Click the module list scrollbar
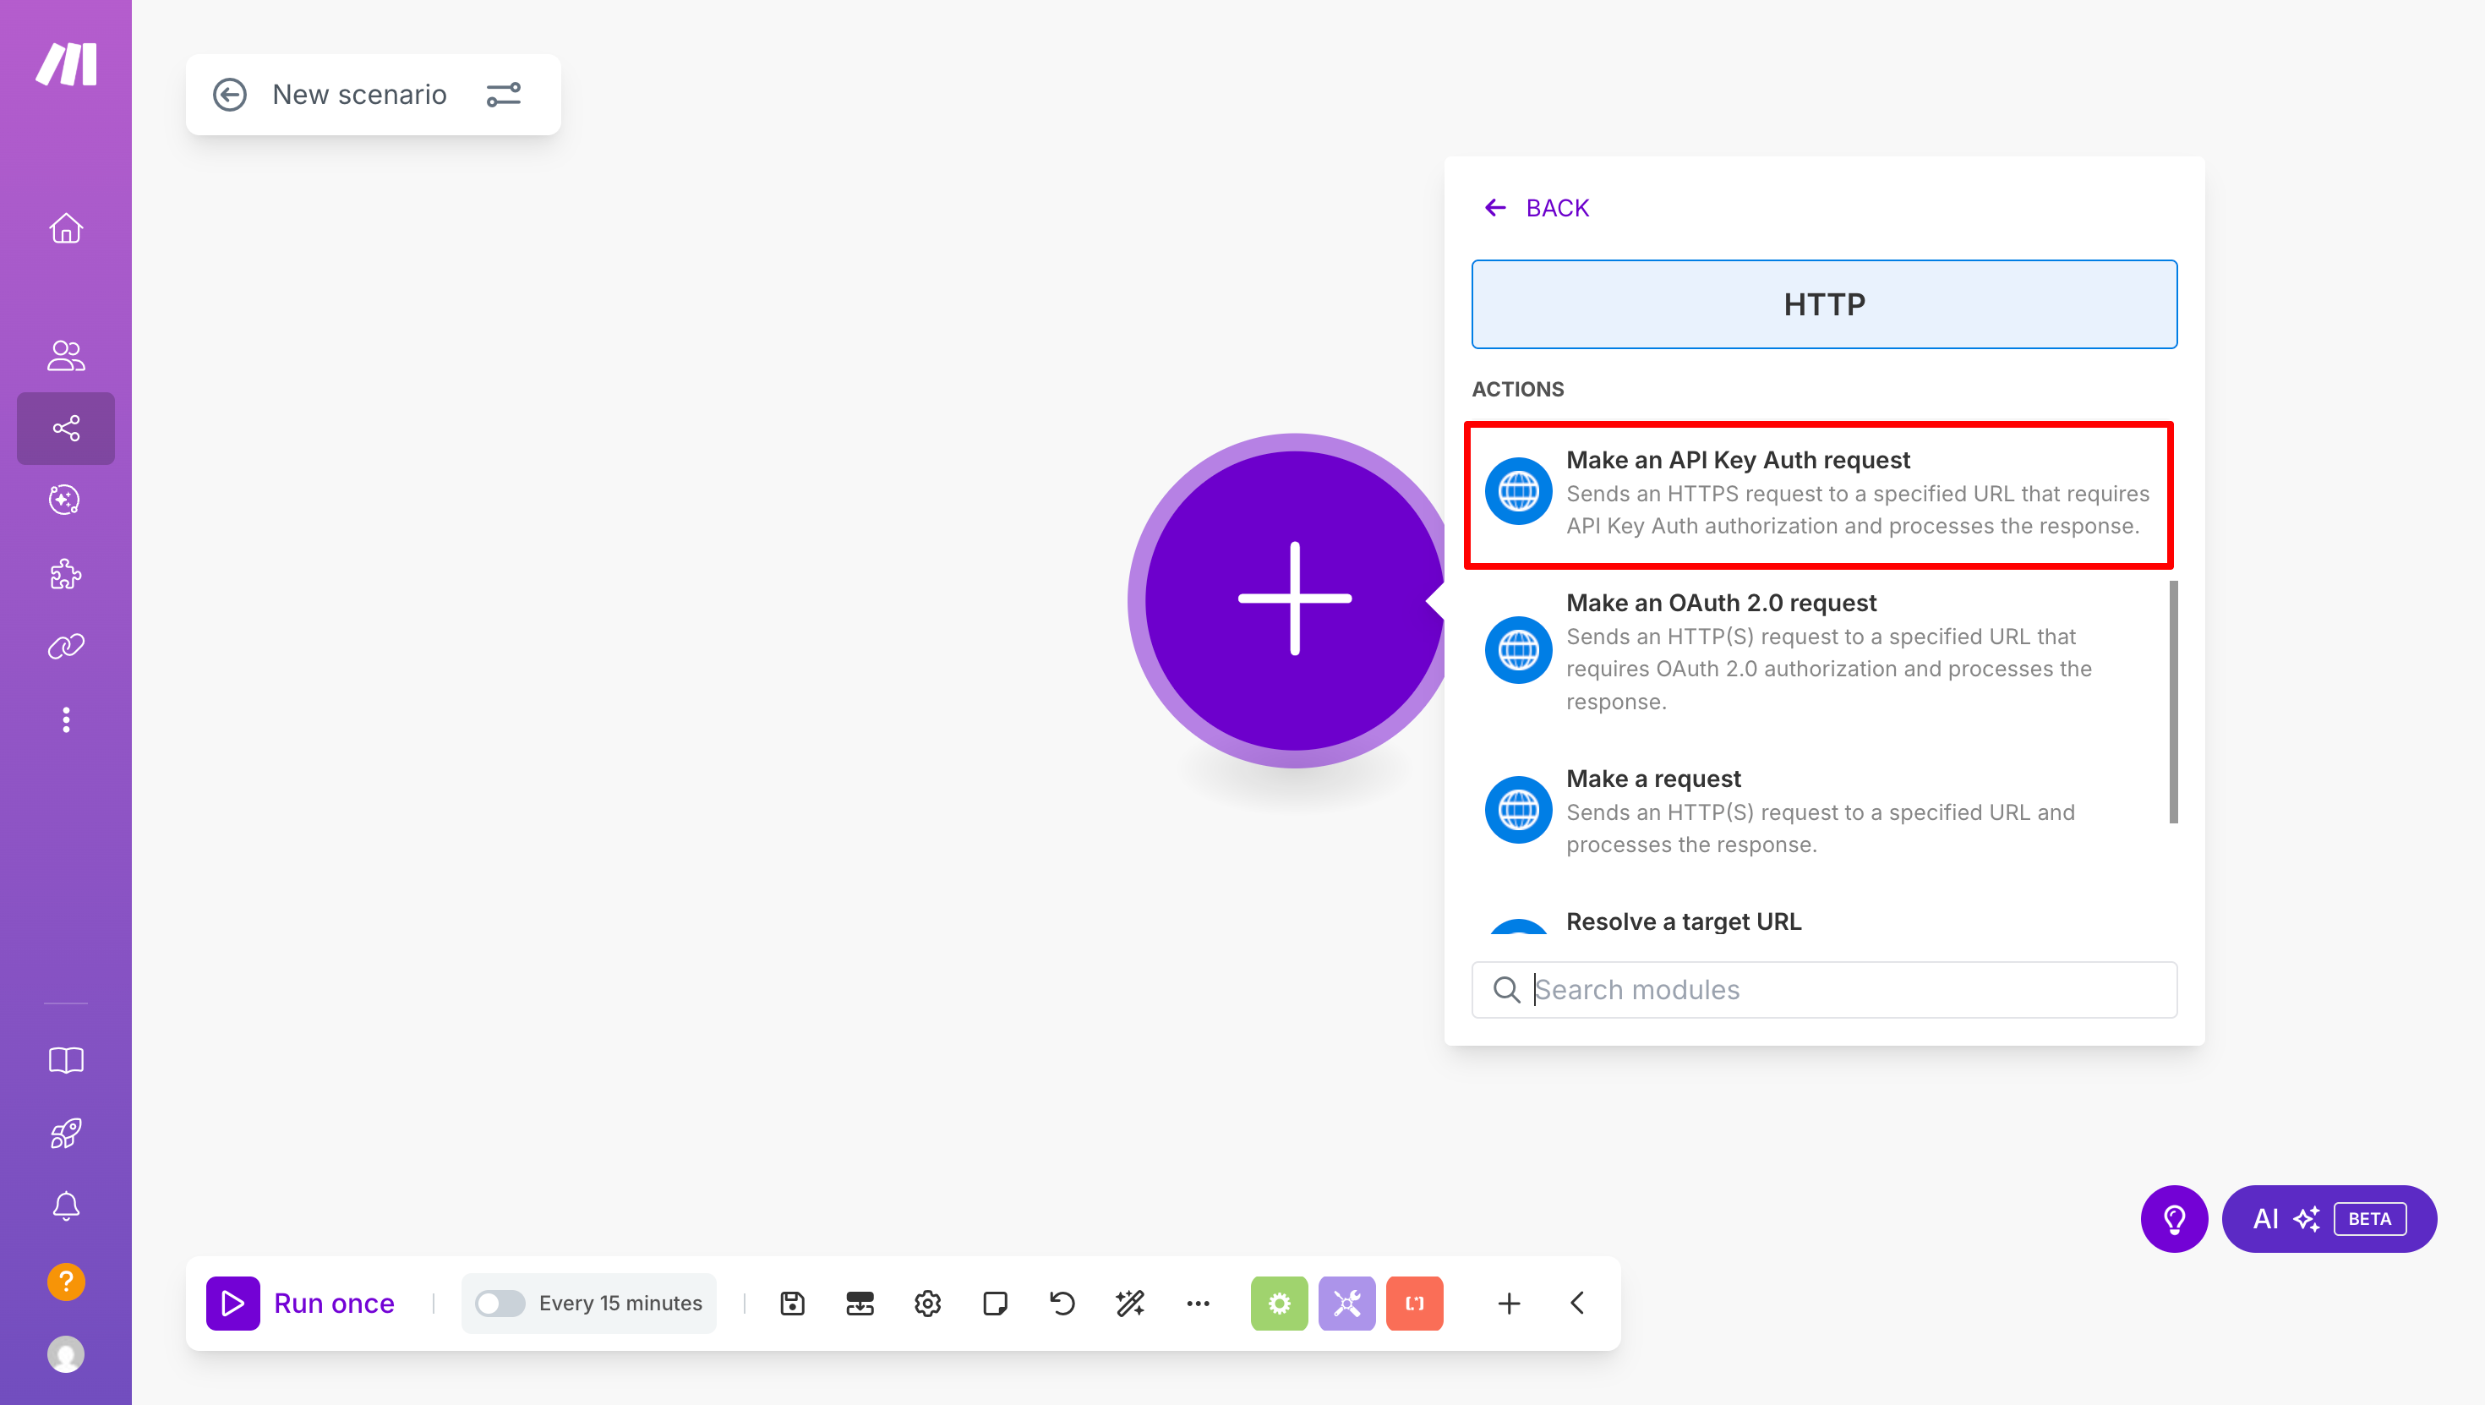 [2172, 702]
